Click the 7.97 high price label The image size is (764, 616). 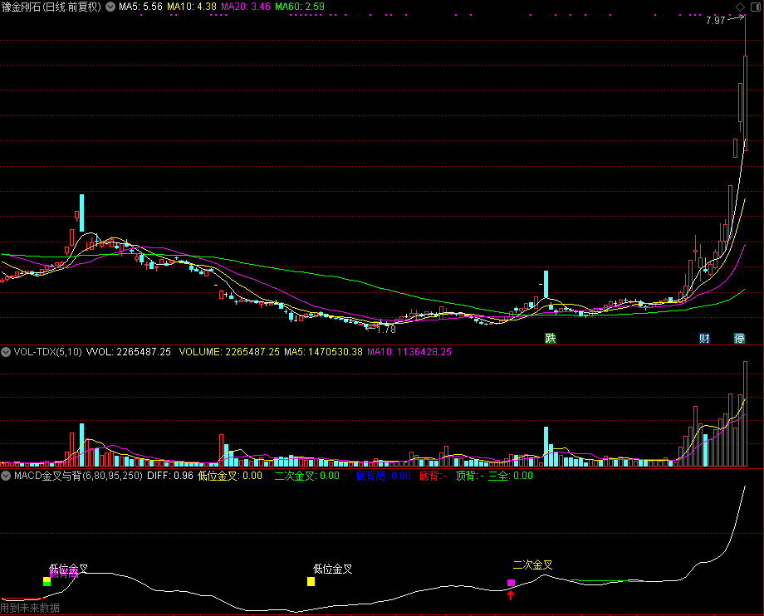pyautogui.click(x=715, y=21)
